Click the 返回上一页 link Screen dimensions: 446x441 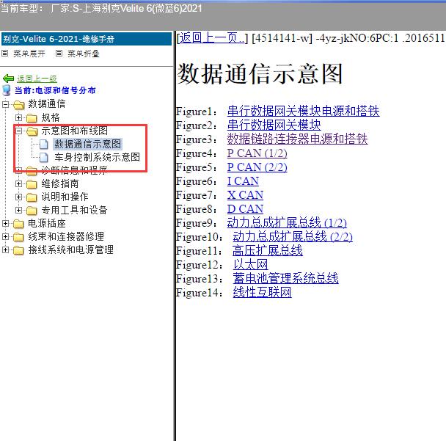pos(212,38)
